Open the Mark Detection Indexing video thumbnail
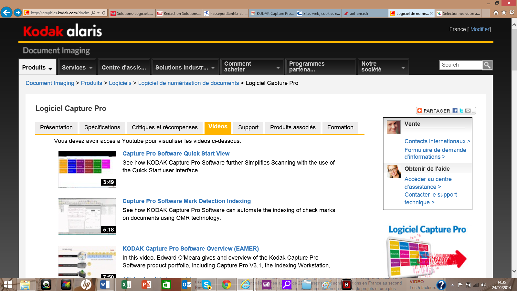Image resolution: width=517 pixels, height=291 pixels. 87,216
